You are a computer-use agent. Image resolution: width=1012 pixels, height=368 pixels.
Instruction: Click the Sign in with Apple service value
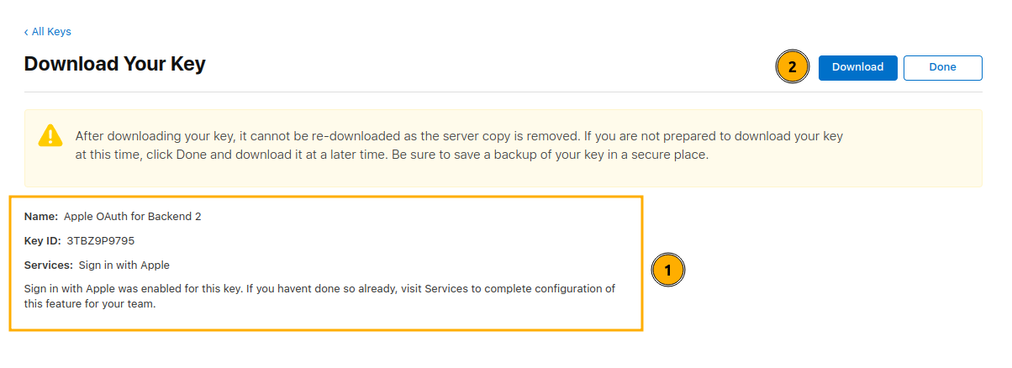click(124, 265)
